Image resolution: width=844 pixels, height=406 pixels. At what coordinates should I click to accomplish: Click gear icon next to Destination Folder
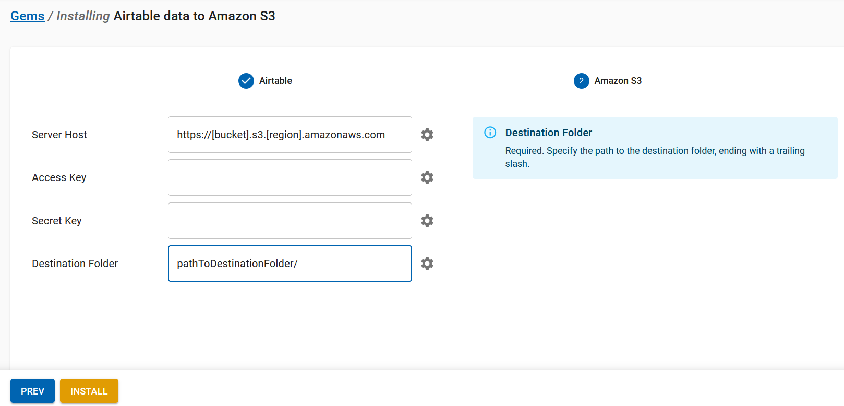(x=427, y=264)
